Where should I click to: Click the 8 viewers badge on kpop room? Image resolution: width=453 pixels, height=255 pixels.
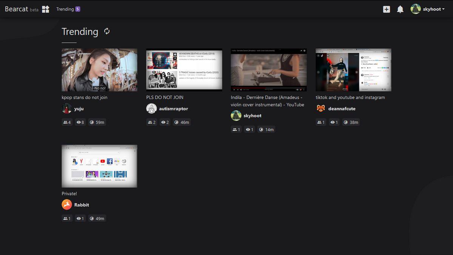80,122
